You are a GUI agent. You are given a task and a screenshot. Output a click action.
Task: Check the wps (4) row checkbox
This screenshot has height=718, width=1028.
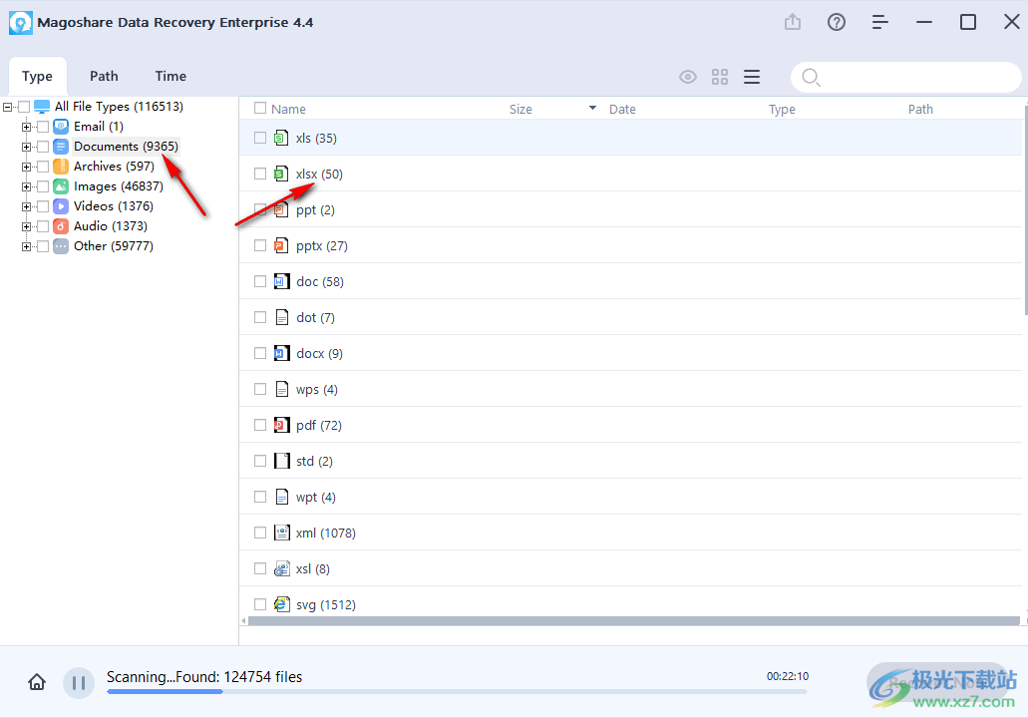[260, 389]
